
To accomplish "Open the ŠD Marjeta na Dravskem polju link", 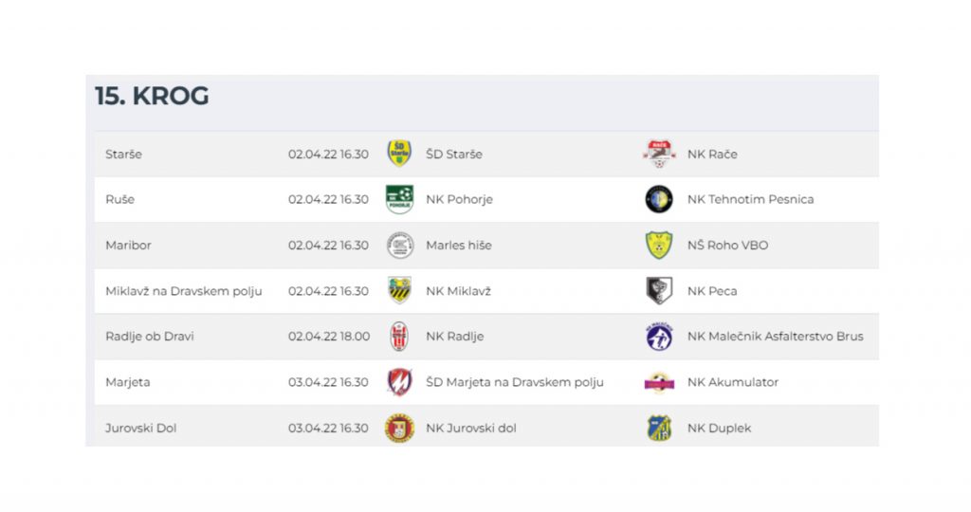I will coord(514,382).
